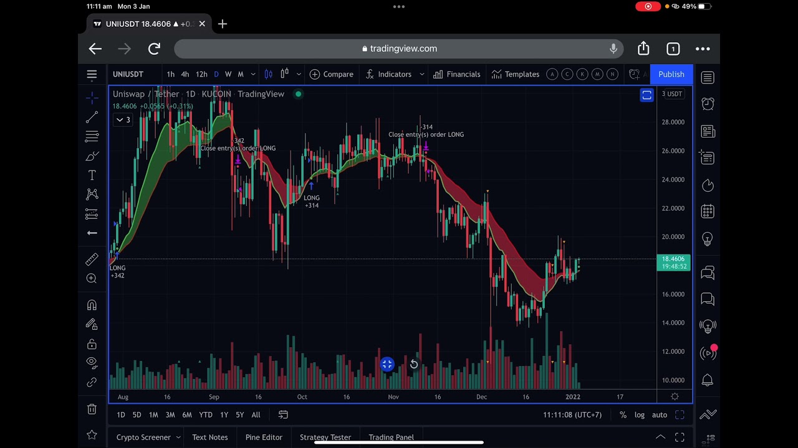
Task: Switch to the 4h interval
Action: [x=185, y=74]
